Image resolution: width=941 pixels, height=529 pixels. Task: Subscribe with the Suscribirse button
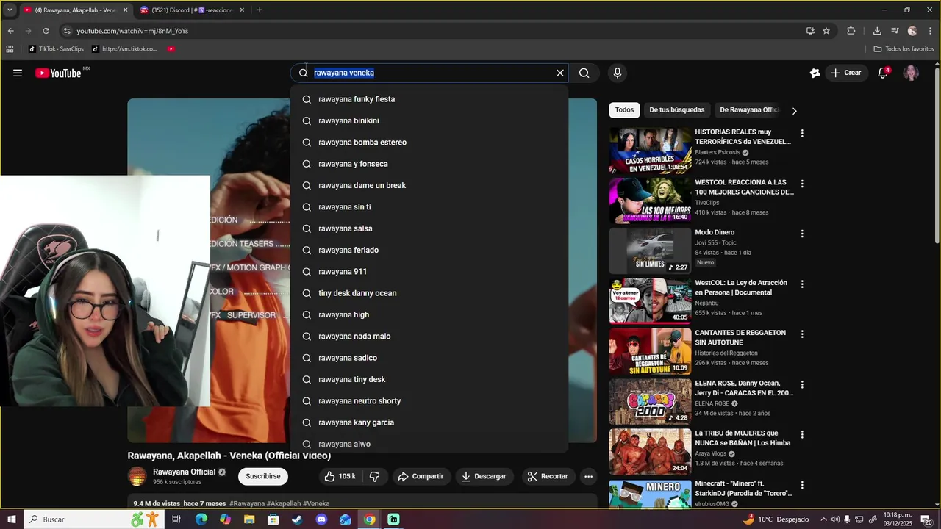pos(263,476)
